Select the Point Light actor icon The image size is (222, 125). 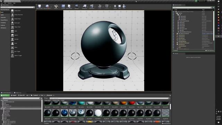tap(12, 23)
